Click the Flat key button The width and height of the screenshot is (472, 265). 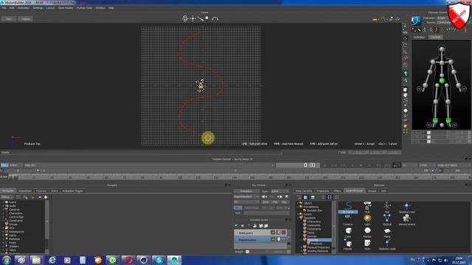click(275, 202)
